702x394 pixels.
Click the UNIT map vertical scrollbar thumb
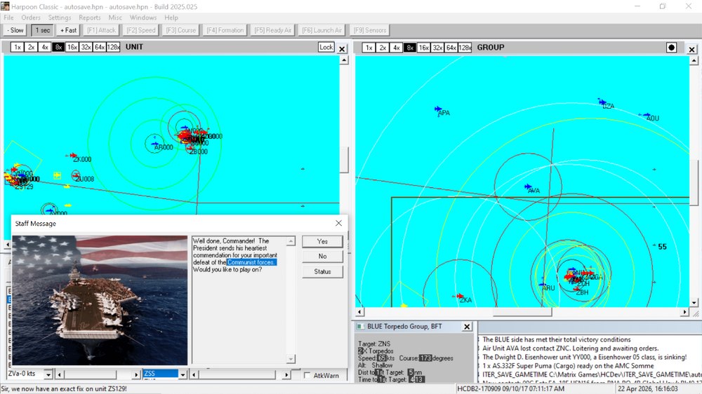click(x=344, y=160)
